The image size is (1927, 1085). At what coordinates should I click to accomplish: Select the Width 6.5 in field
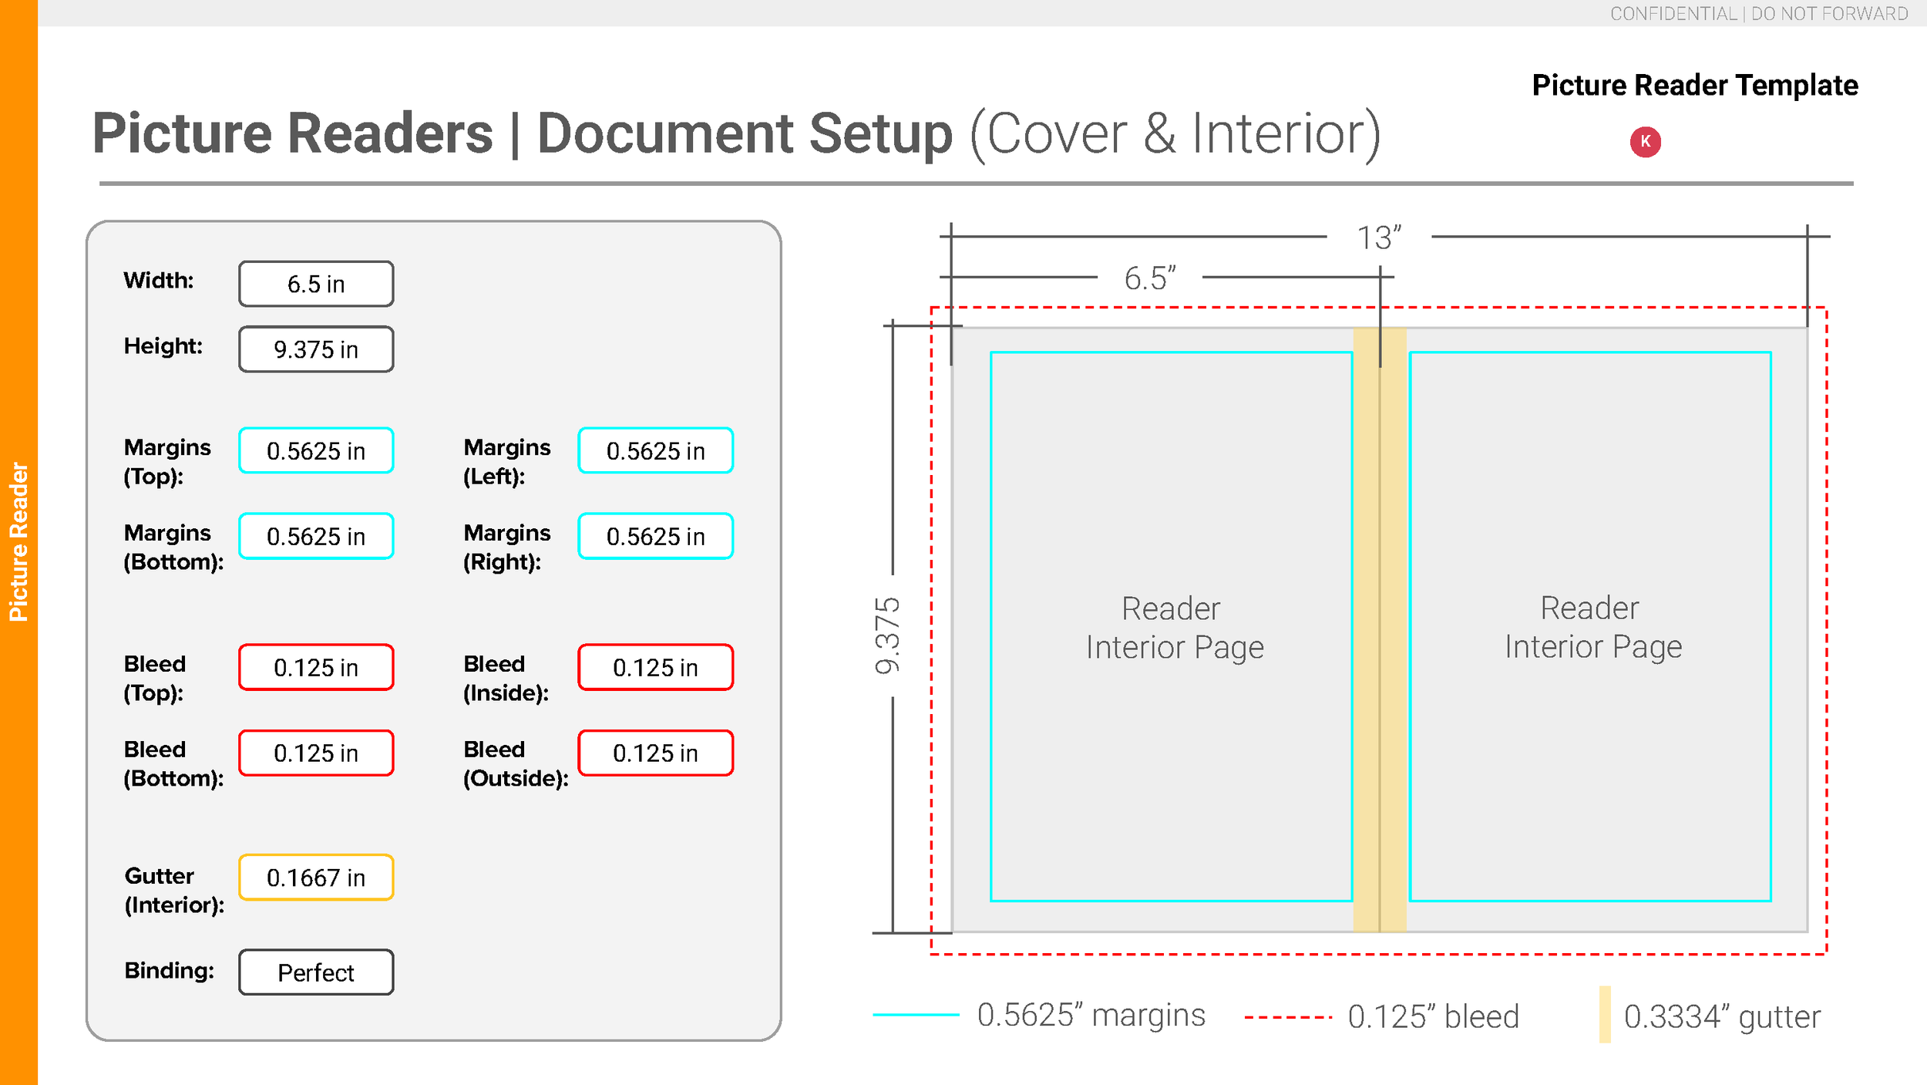point(316,284)
